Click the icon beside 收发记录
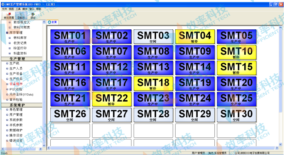The image size is (284, 155). click(10, 43)
